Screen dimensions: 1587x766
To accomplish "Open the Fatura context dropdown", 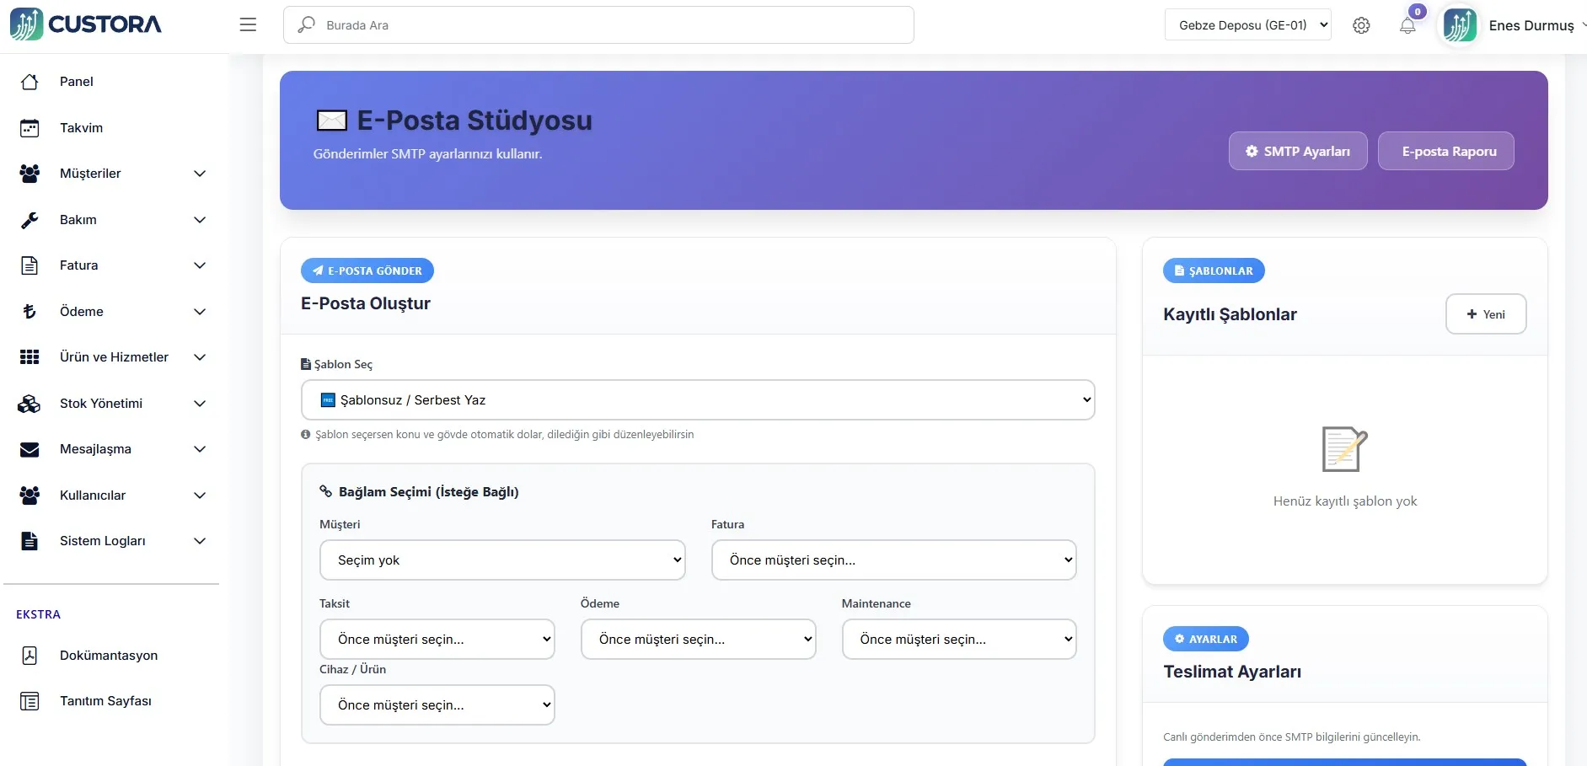I will [893, 560].
